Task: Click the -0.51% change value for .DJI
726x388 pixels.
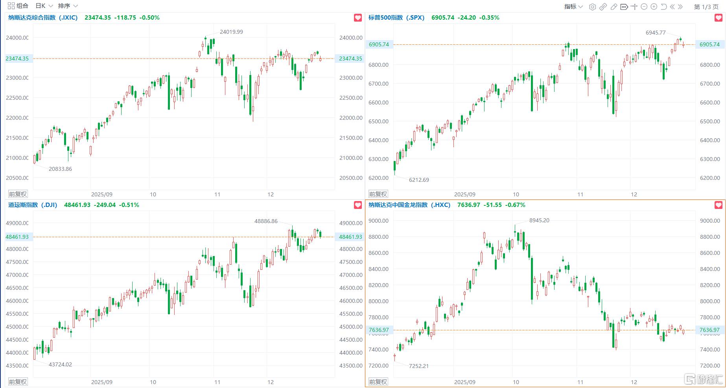Action: [x=129, y=205]
